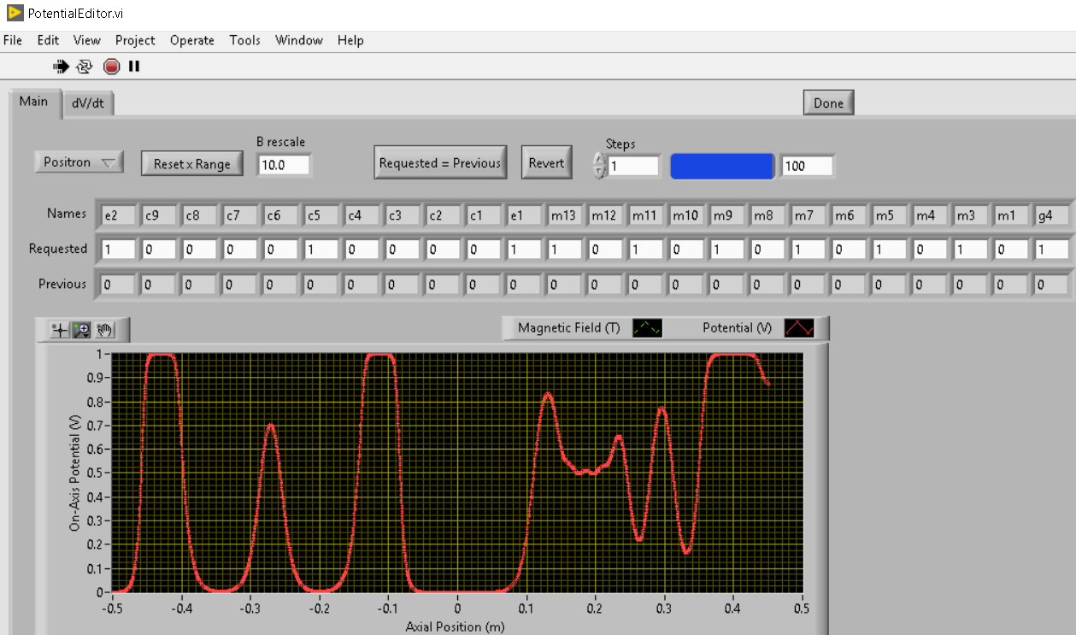Open the Operate menu
The height and width of the screenshot is (635, 1076).
pyautogui.click(x=192, y=40)
